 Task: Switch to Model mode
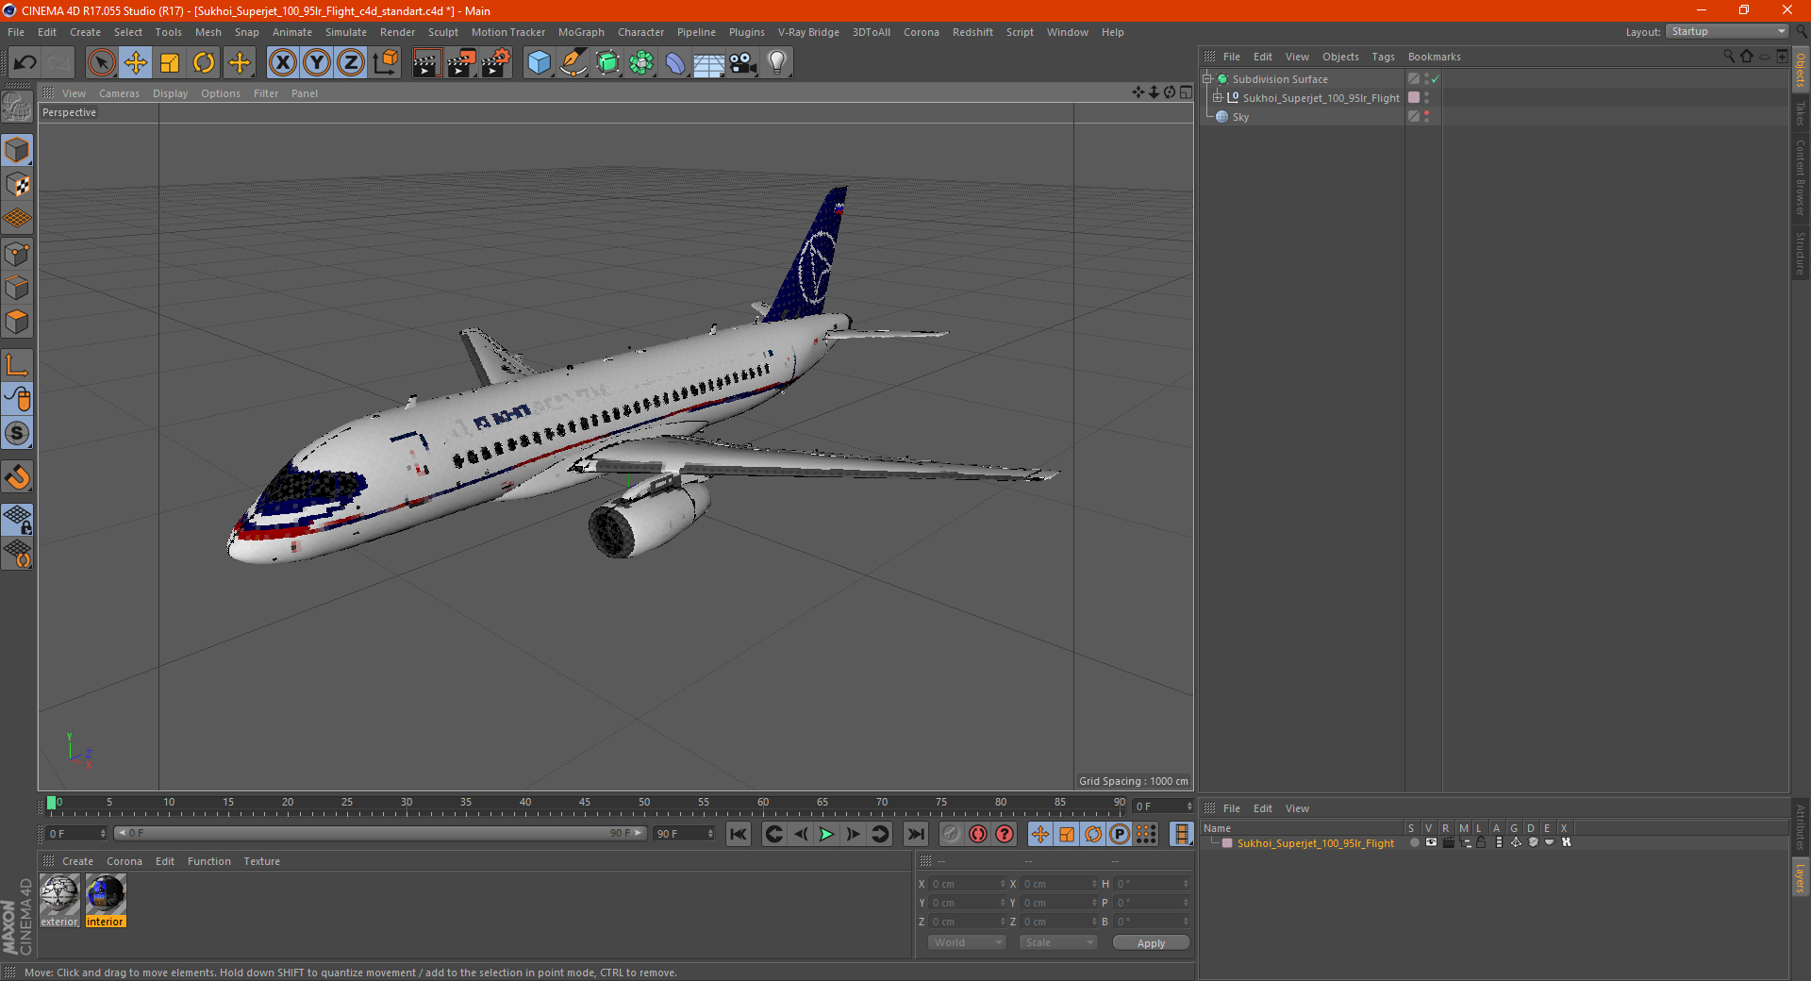[x=17, y=151]
